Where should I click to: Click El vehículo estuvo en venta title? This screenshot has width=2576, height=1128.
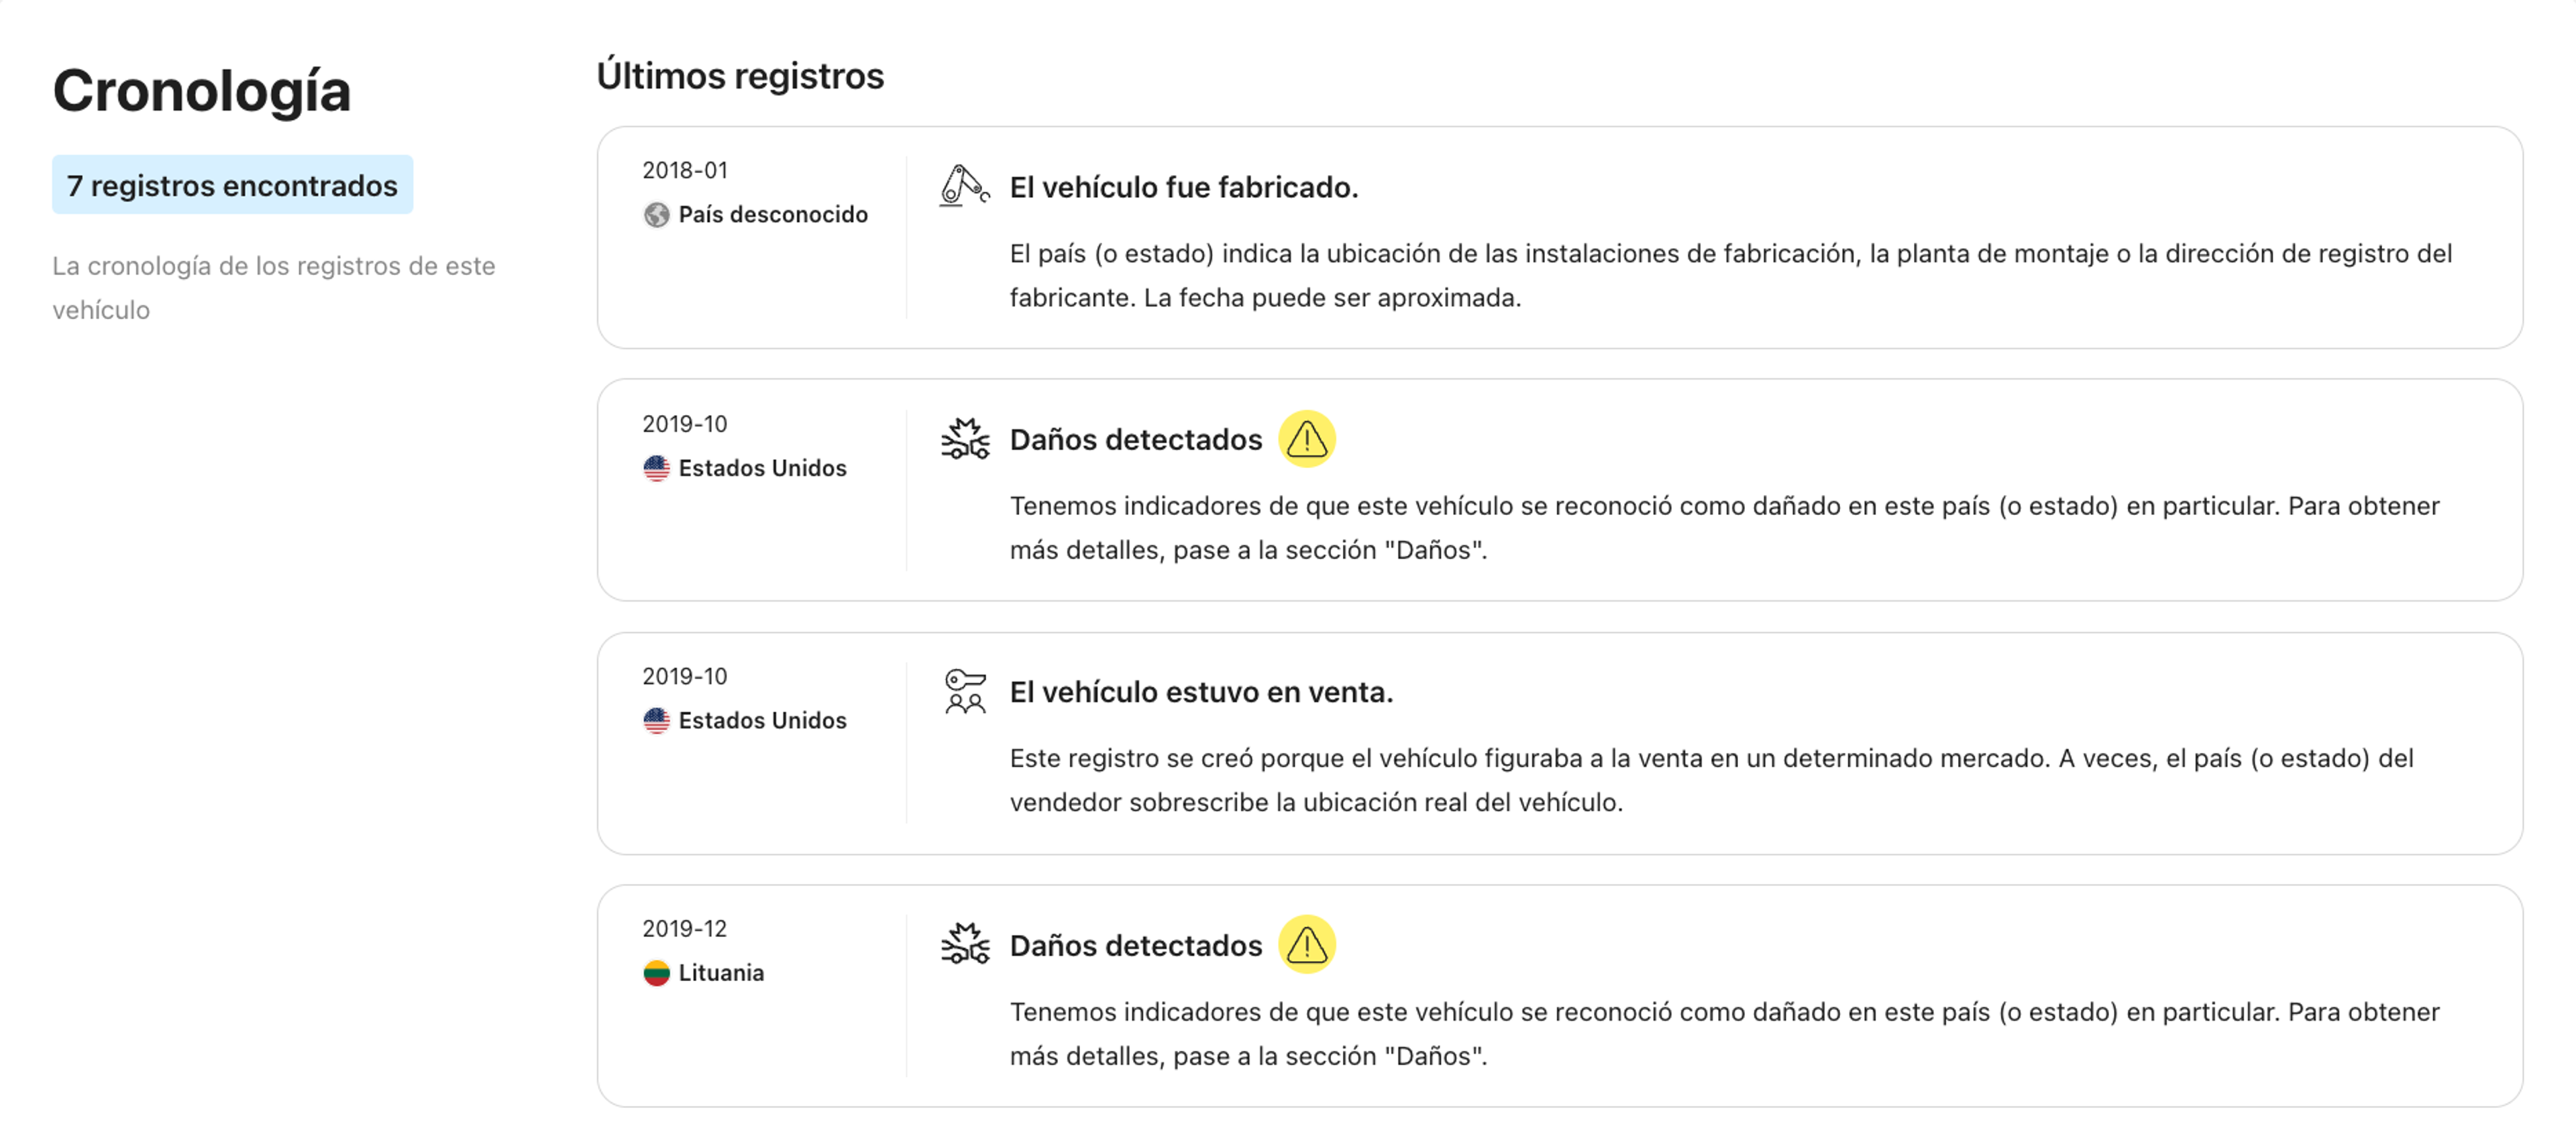[1200, 692]
